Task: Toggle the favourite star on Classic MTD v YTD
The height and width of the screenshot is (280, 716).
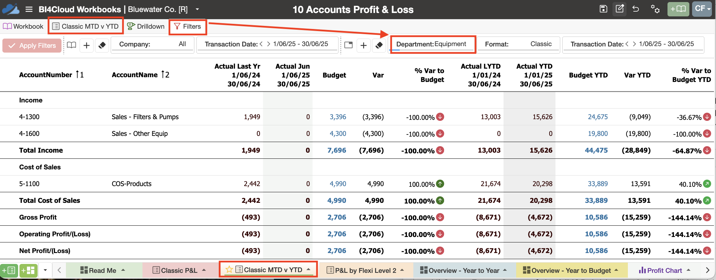Action: click(229, 269)
